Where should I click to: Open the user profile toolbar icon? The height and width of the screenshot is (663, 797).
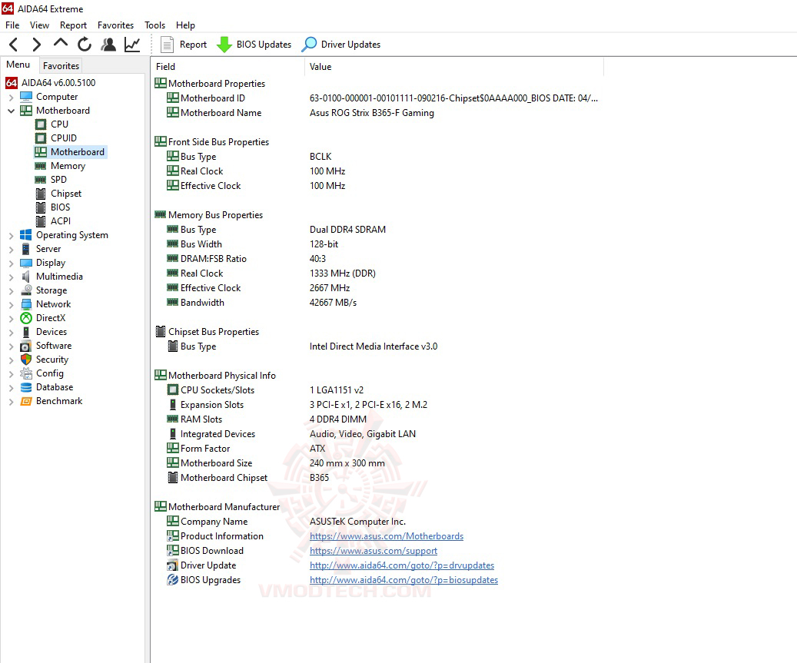click(x=108, y=45)
